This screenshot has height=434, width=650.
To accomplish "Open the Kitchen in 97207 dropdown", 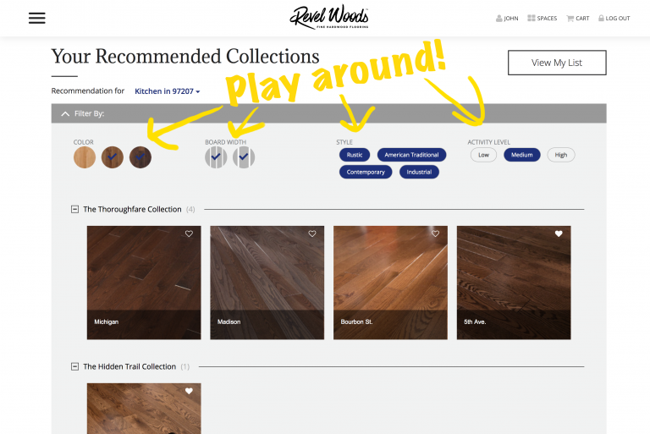I will [167, 91].
